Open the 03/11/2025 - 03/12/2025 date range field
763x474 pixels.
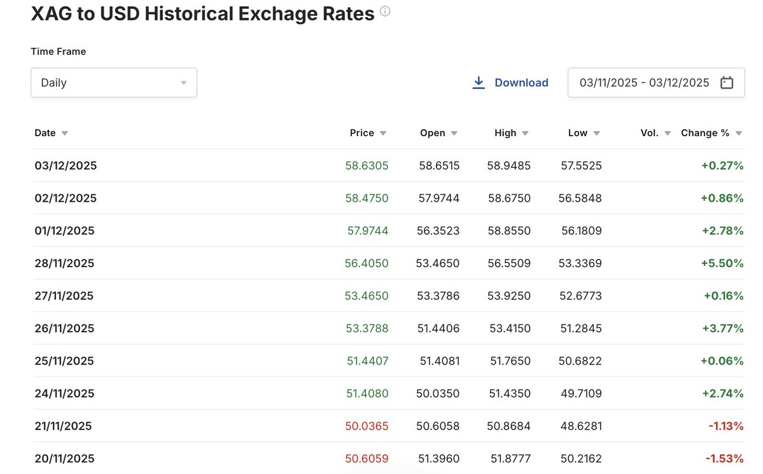(x=656, y=83)
